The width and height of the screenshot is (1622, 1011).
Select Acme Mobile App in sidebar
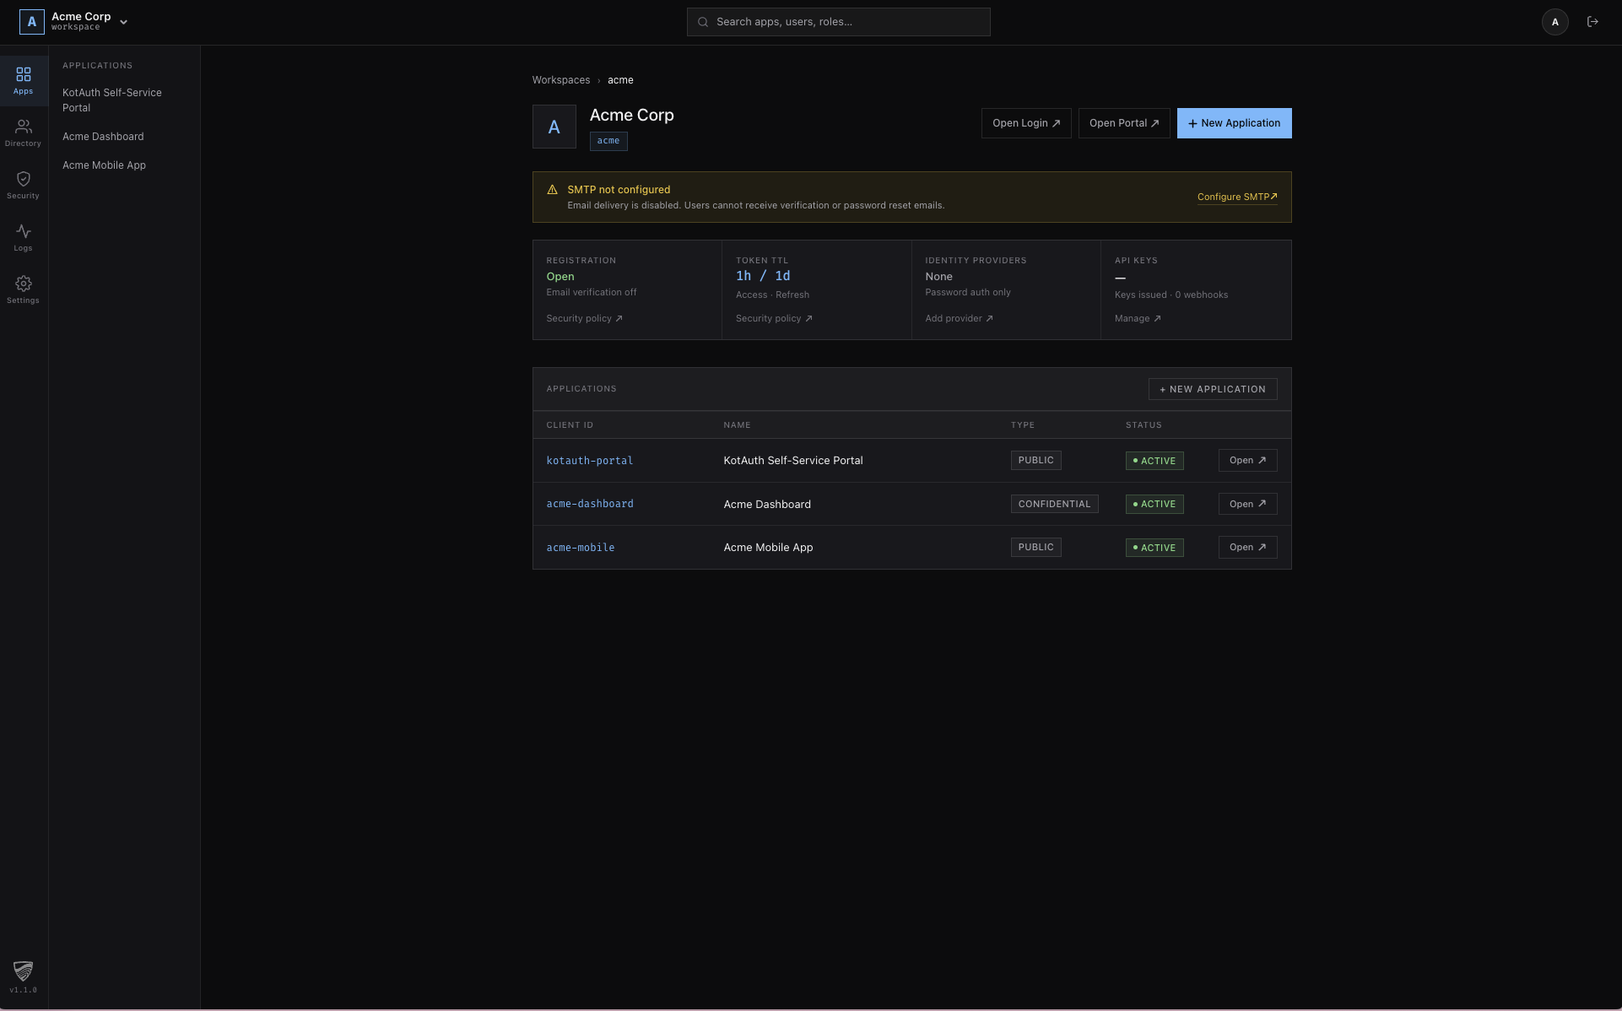click(104, 165)
